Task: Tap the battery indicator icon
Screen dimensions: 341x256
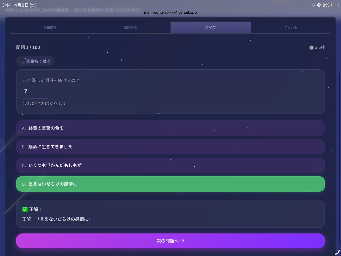Action: point(334,5)
